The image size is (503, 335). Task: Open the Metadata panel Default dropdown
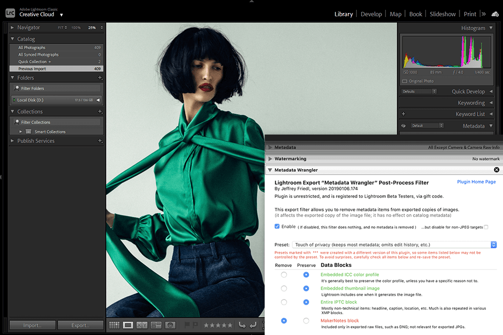pyautogui.click(x=427, y=126)
